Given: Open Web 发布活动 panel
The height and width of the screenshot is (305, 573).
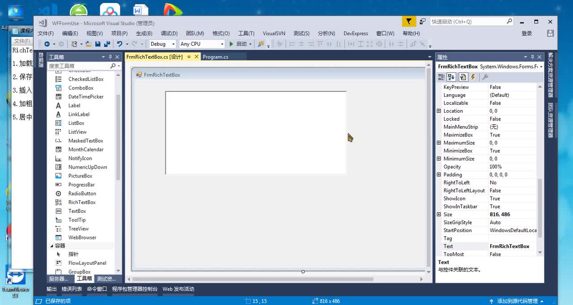Looking at the screenshot, I should coord(178,289).
